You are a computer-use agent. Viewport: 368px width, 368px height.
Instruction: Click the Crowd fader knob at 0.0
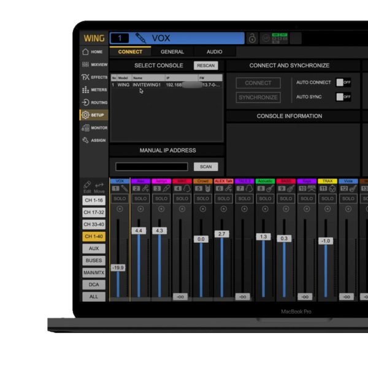coord(201,239)
